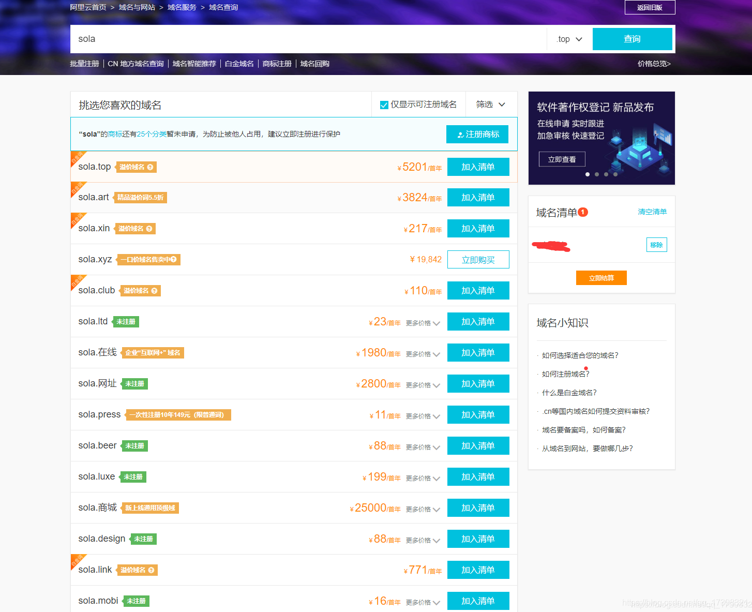Open the .top domain suffix dropdown
The image size is (752, 612).
pyautogui.click(x=569, y=39)
